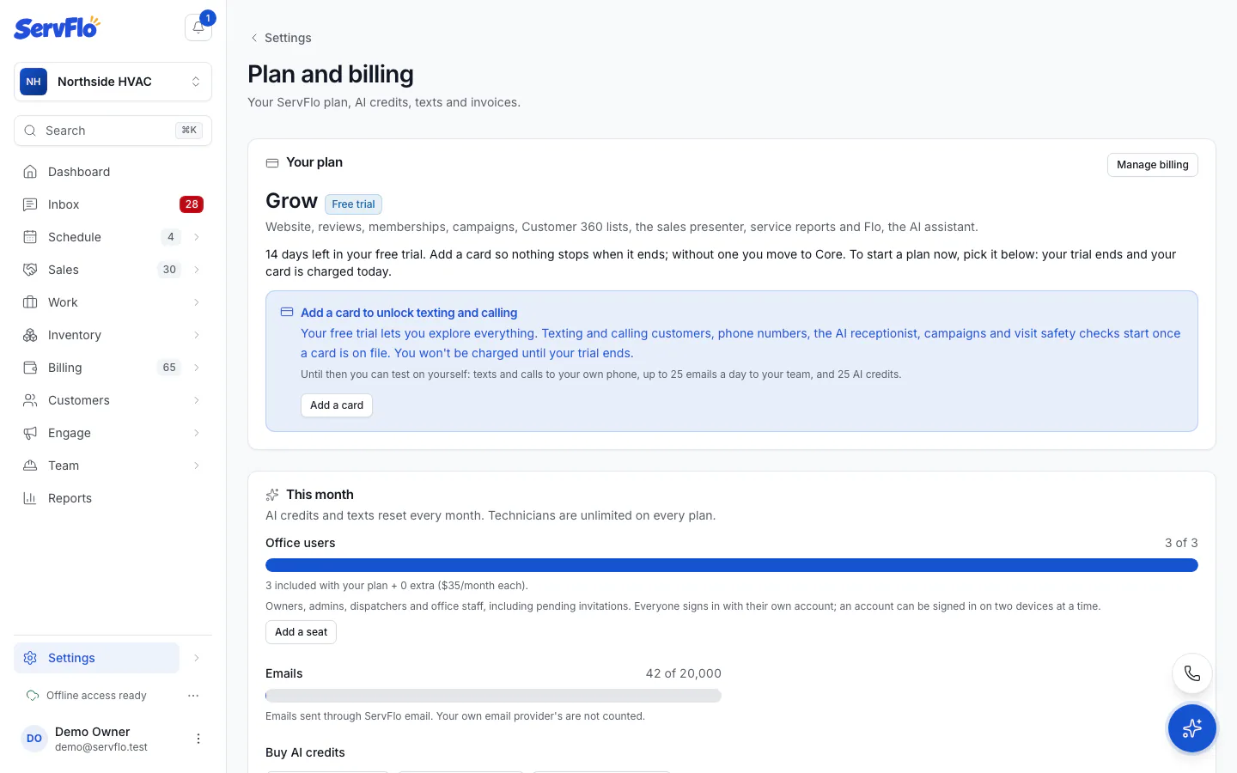The height and width of the screenshot is (773, 1237).
Task: Click the Team icon in sidebar
Action: (x=30, y=466)
